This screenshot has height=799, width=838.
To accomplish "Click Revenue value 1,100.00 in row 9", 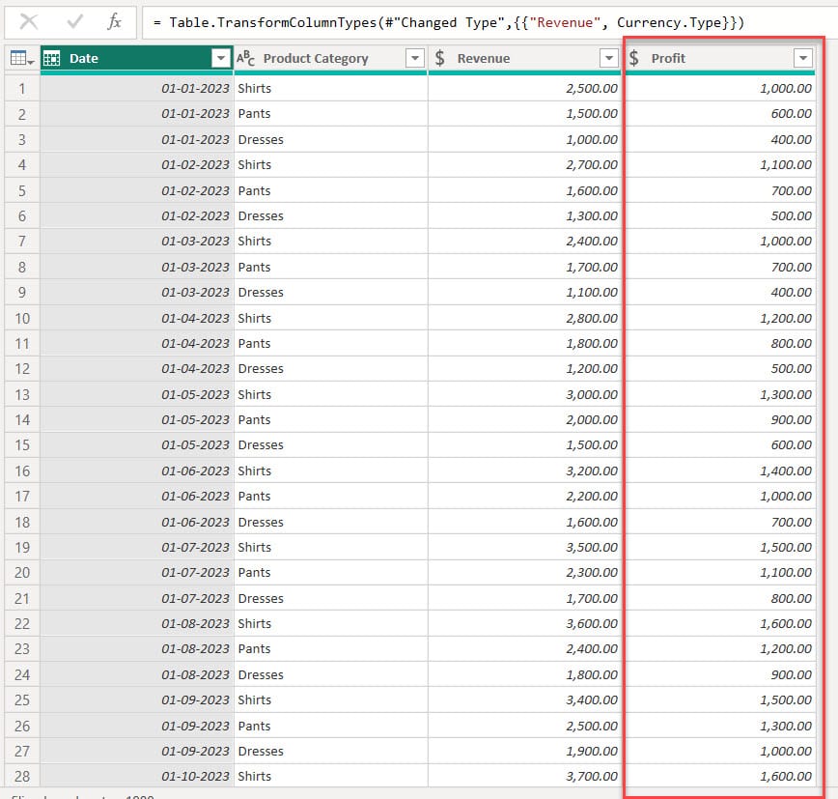I will point(592,292).
